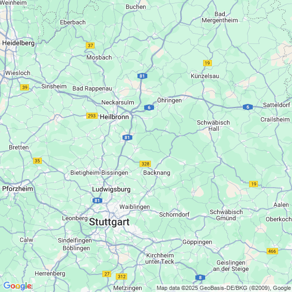This screenshot has height=292, width=292.
Task: Click the Schwäbisch Hall label
Action: [213, 126]
